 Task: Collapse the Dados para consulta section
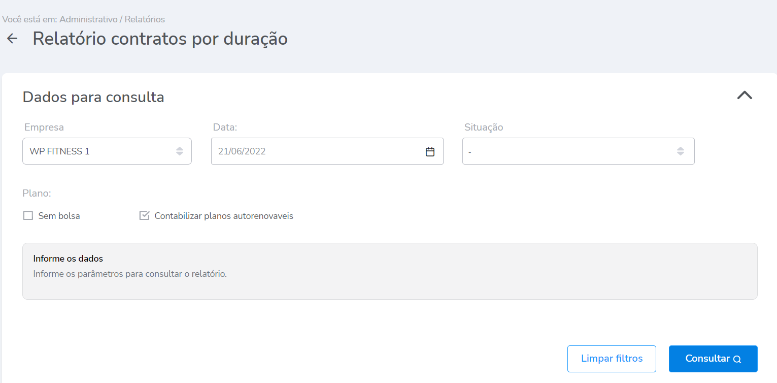pos(745,95)
